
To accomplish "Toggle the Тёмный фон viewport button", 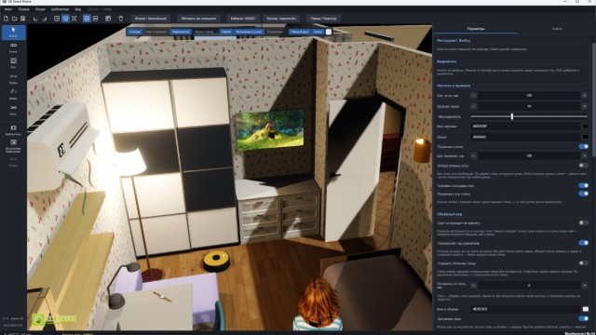I will tap(300, 32).
